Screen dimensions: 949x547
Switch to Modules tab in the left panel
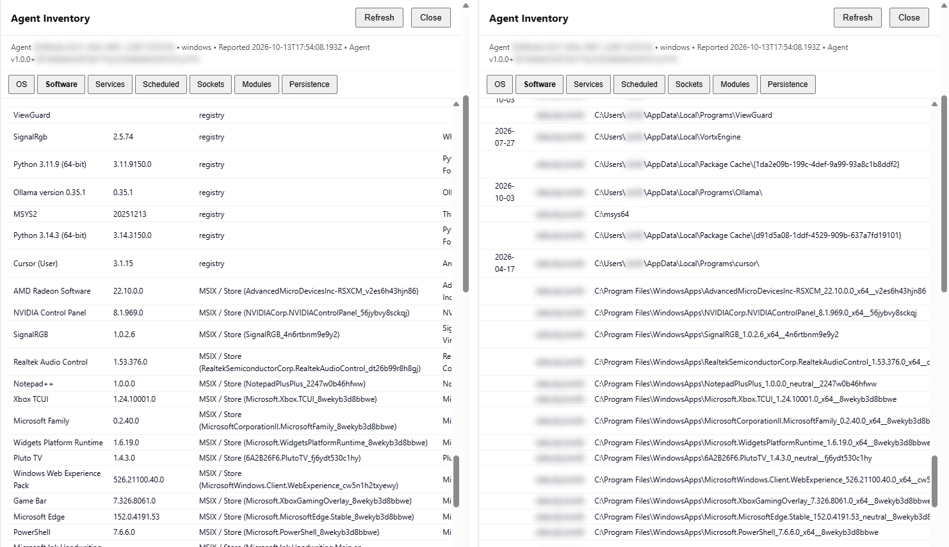tap(257, 84)
